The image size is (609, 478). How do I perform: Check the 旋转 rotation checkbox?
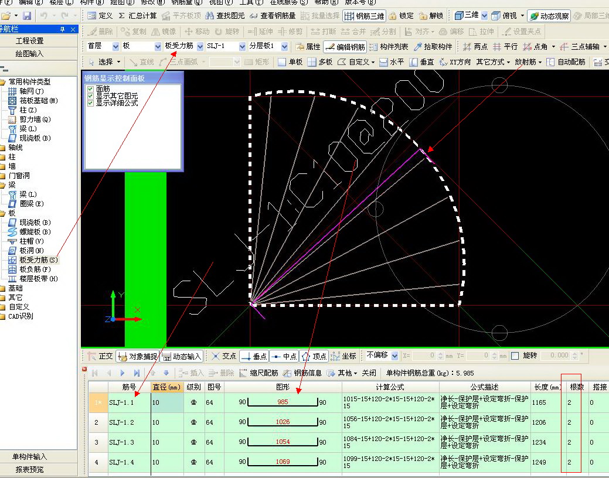[515, 356]
